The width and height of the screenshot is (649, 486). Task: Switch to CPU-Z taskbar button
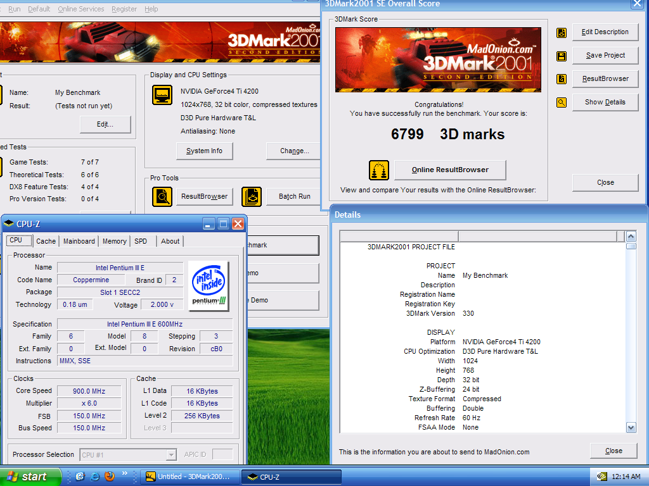292,477
